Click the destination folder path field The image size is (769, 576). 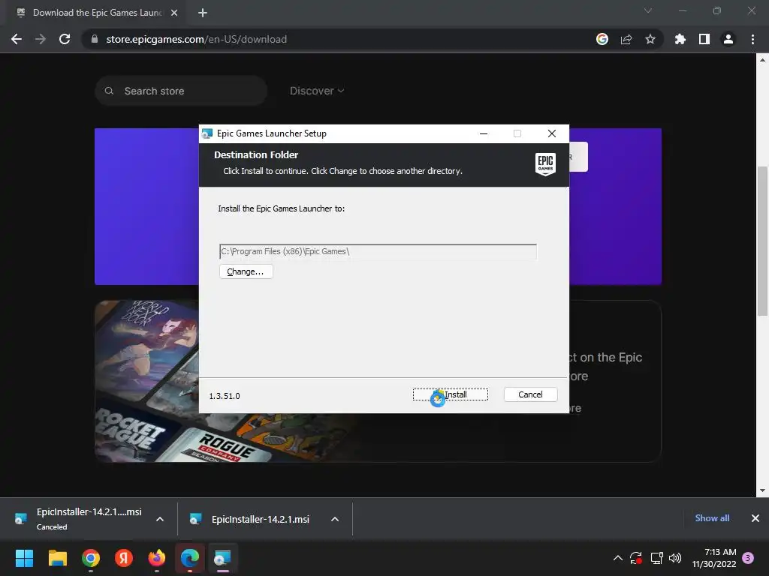[378, 251]
